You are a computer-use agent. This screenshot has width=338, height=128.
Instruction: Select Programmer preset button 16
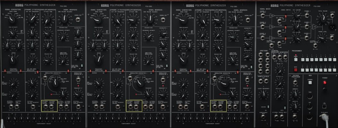click(334, 70)
